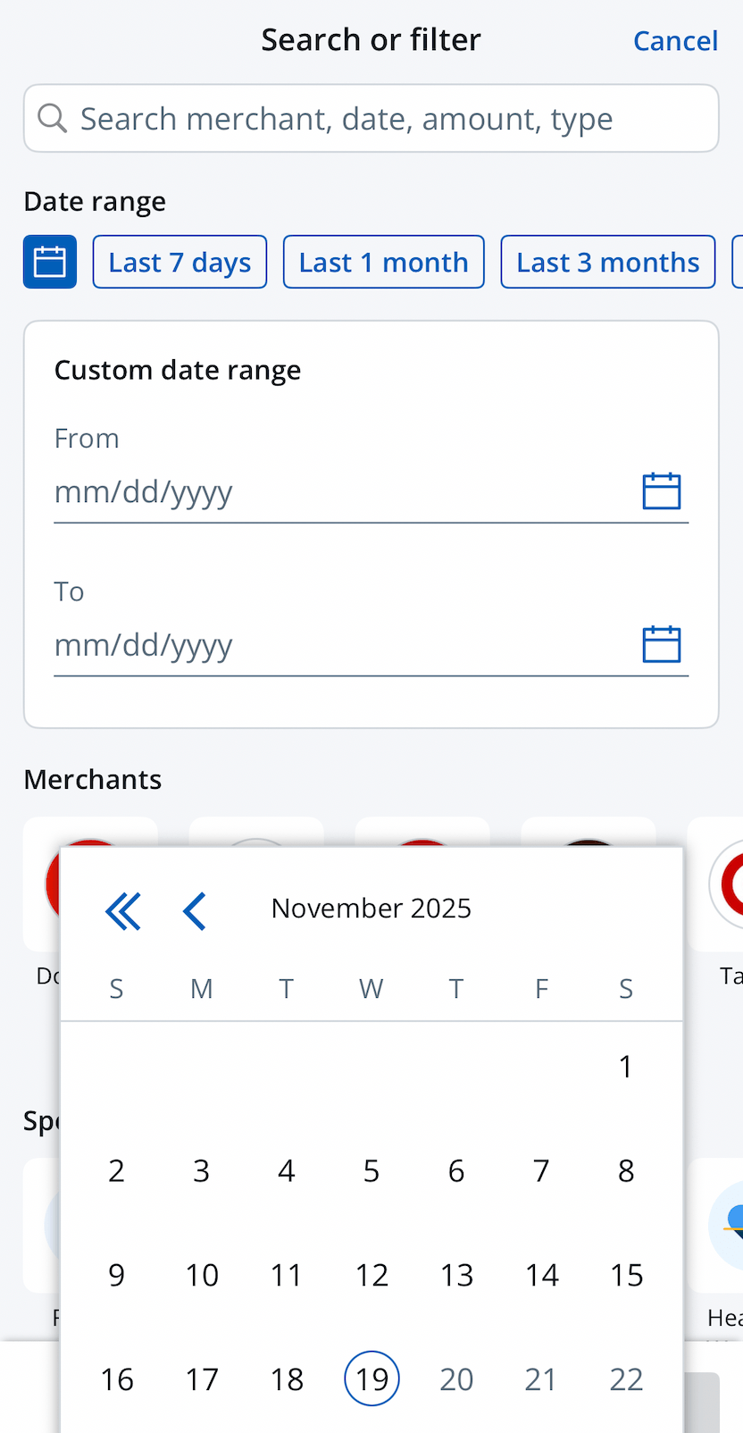Click the magnifying glass search icon
The image size is (743, 1433).
pyautogui.click(x=52, y=118)
